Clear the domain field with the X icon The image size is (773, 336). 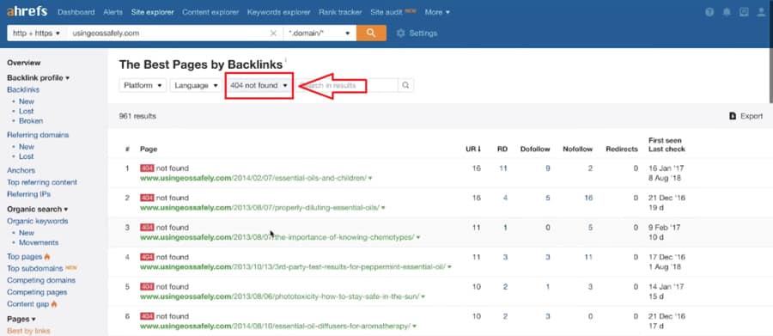(x=273, y=34)
